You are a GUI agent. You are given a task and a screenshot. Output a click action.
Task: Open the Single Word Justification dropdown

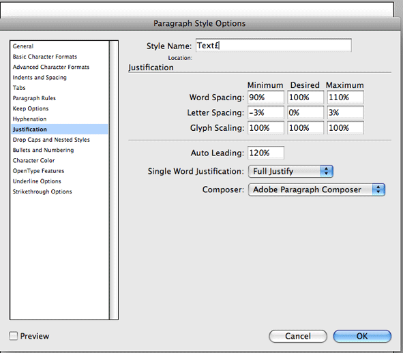tap(290, 171)
